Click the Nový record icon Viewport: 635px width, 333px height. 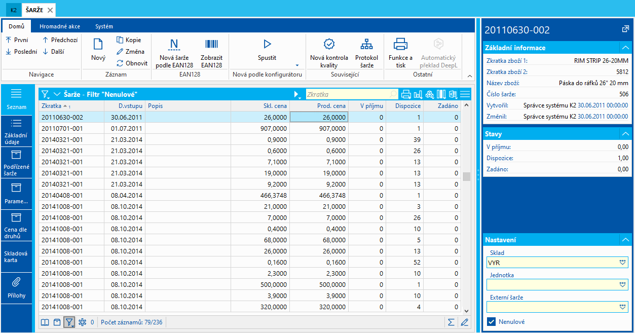(98, 45)
